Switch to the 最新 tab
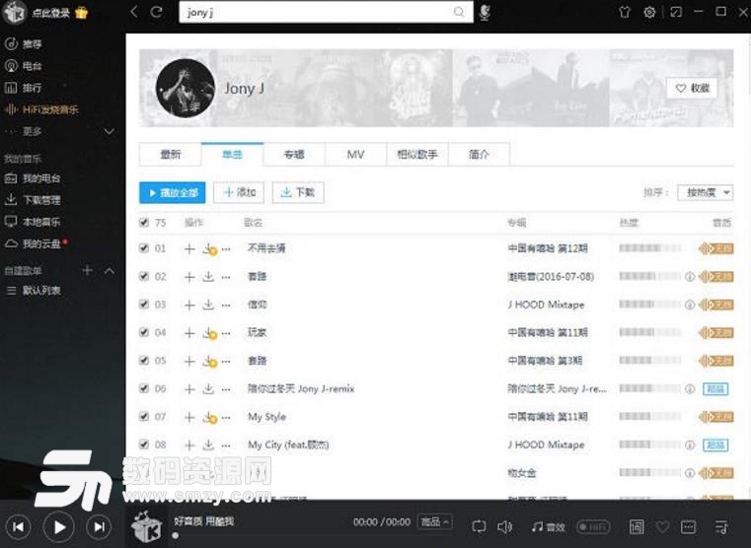The image size is (751, 548). pyautogui.click(x=170, y=155)
